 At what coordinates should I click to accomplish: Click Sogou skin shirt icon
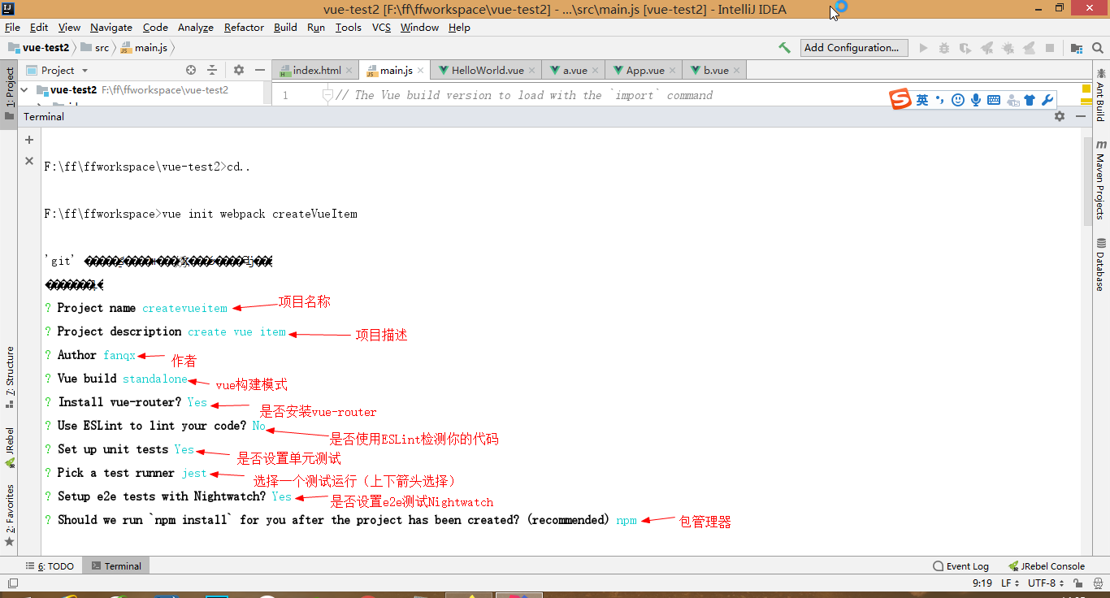(1030, 100)
